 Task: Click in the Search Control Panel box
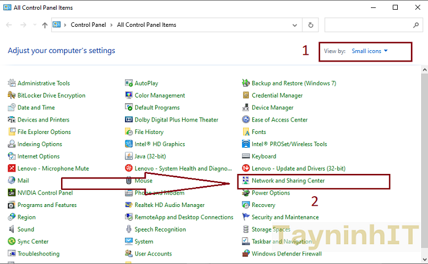(368, 25)
